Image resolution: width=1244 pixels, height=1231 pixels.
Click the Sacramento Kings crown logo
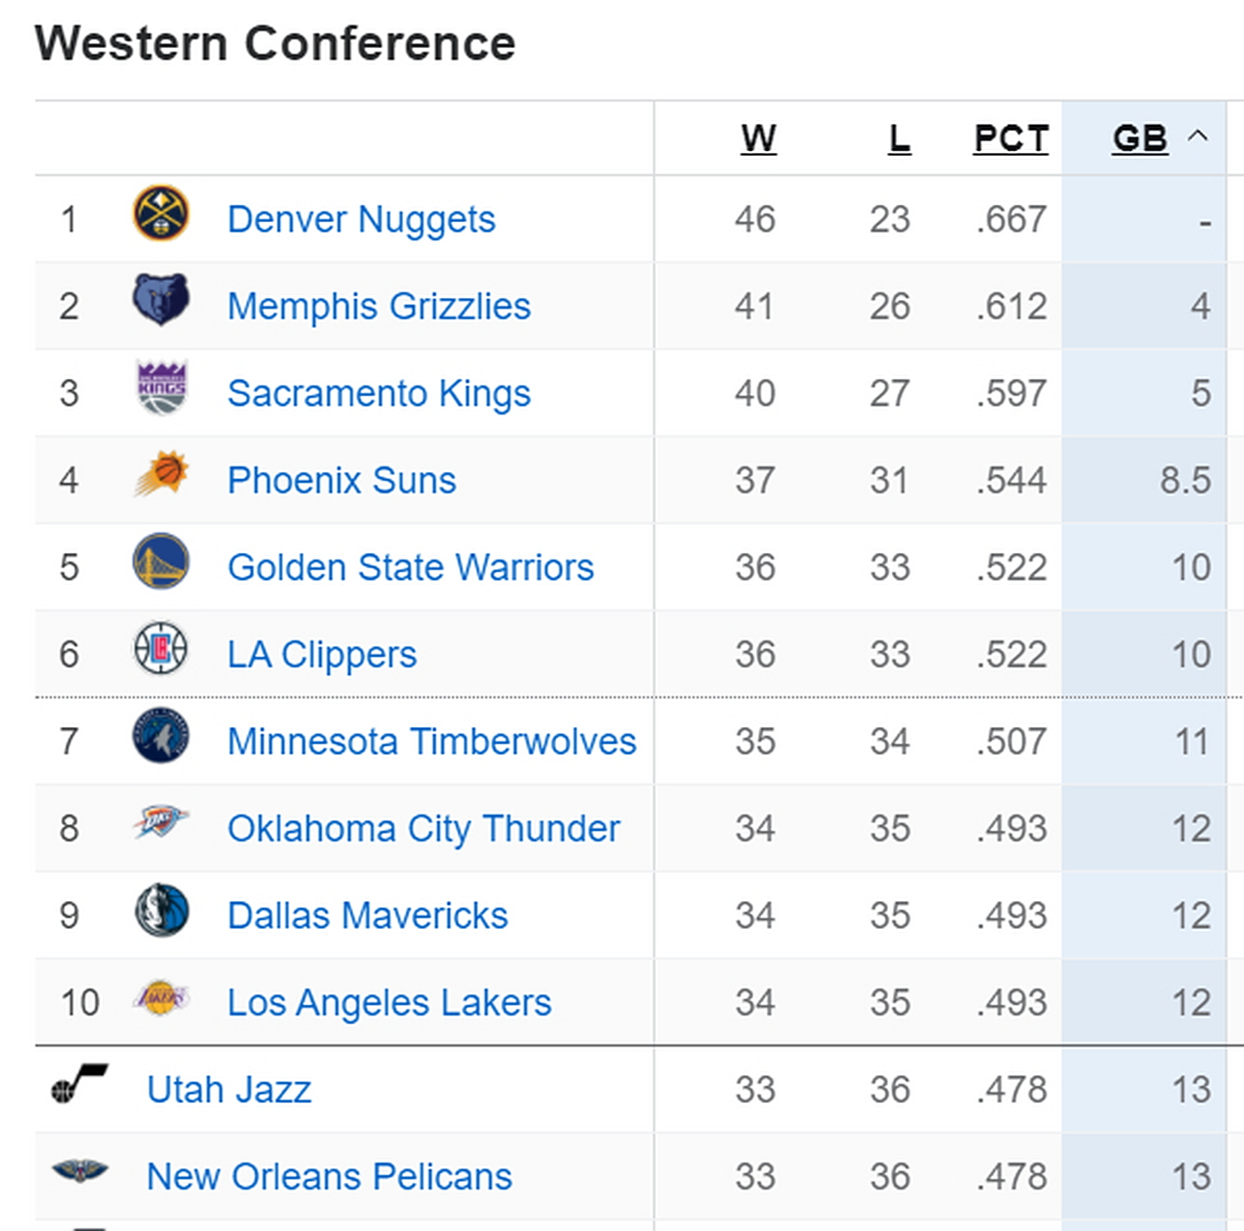pyautogui.click(x=161, y=388)
